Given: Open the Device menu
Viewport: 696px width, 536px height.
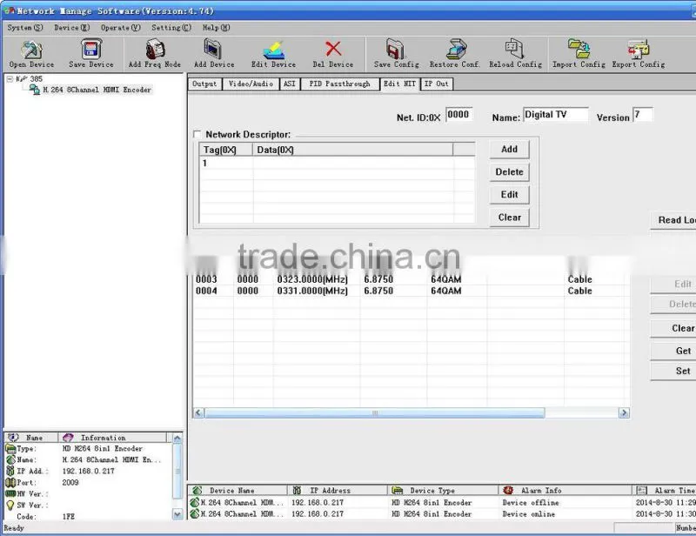Looking at the screenshot, I should click(72, 28).
